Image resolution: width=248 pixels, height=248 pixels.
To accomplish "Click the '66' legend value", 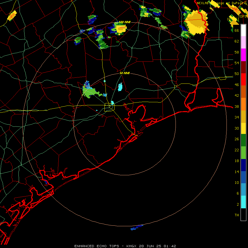I will click(237, 30).
